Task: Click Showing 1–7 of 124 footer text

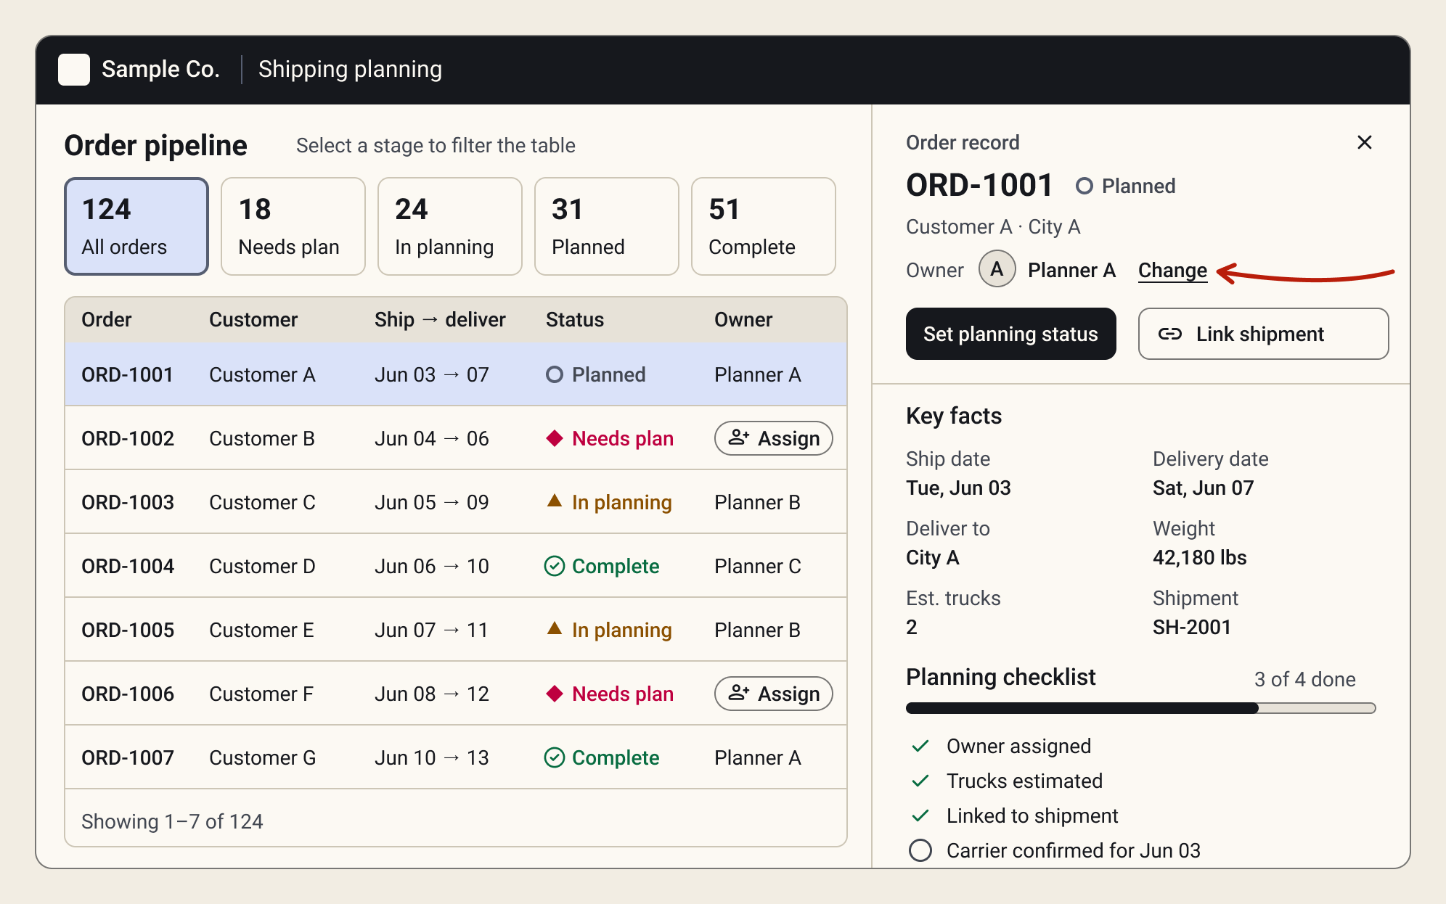Action: 172,821
